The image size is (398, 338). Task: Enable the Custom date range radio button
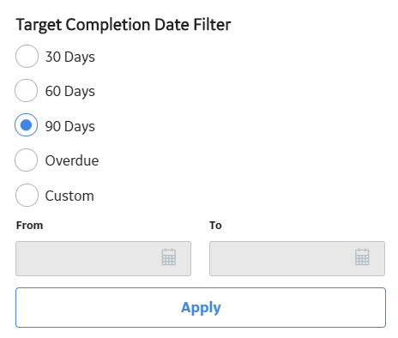click(27, 195)
